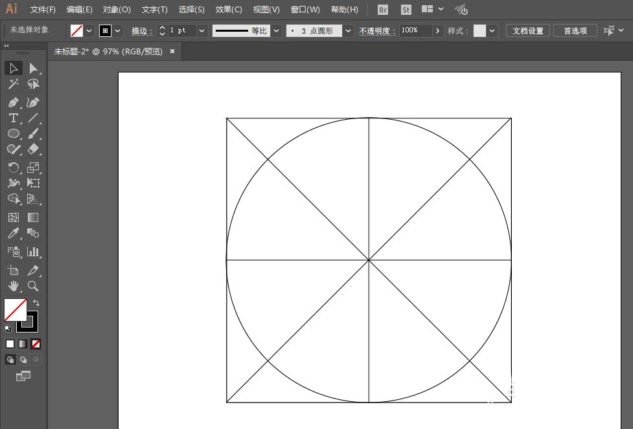Enable Draw Inside mode
Screen dimensions: 633x429
pos(36,359)
